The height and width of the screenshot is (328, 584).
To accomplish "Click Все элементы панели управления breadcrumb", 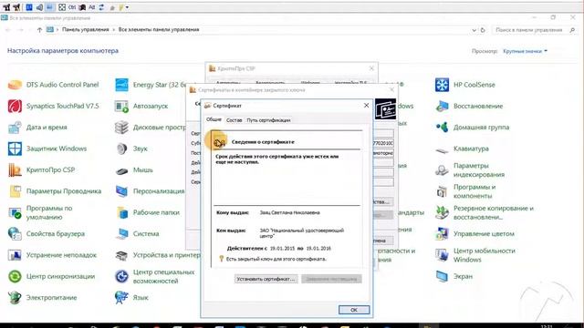I will pyautogui.click(x=159, y=29).
